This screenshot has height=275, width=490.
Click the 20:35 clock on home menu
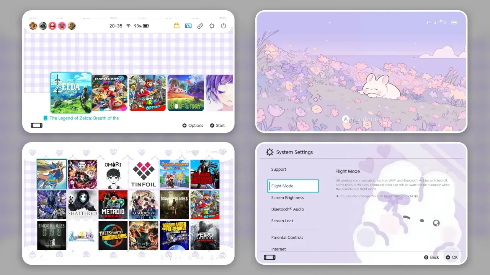[x=116, y=26]
